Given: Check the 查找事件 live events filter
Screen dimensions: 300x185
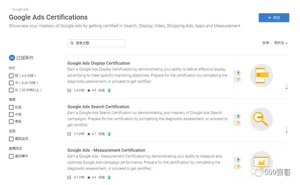Looking at the screenshot, I should (x=11, y=156).
